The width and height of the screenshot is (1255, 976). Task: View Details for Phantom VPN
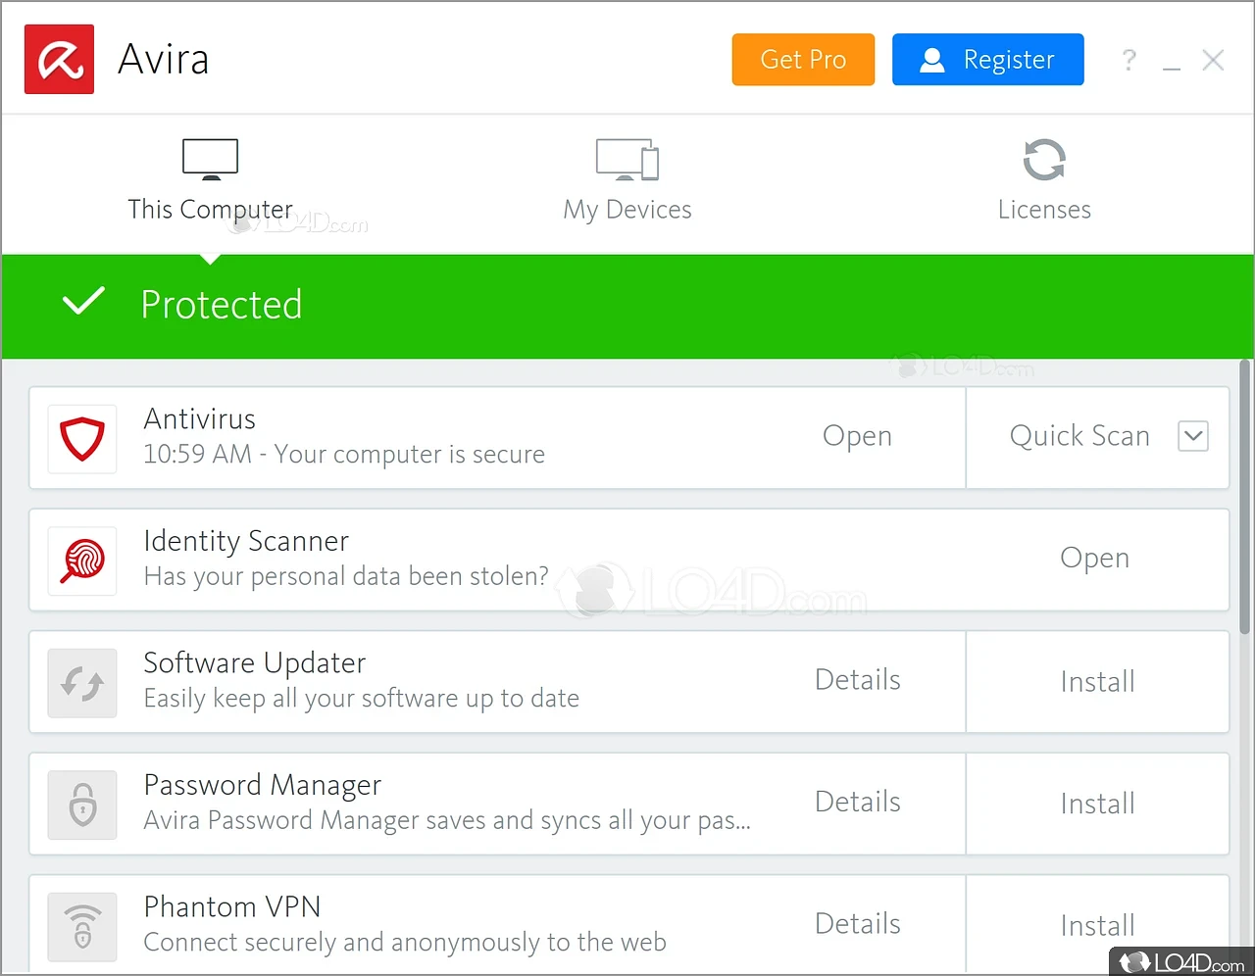pyautogui.click(x=858, y=924)
